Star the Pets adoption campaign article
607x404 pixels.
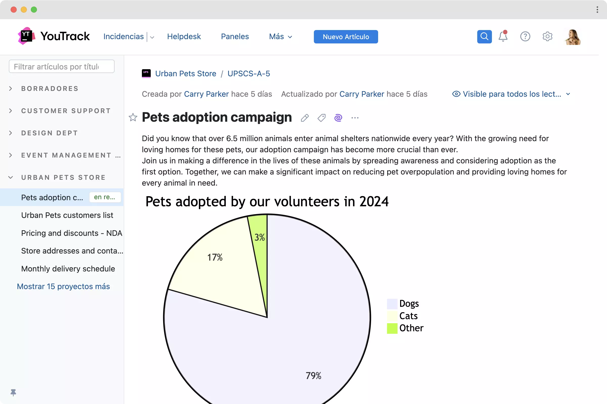pyautogui.click(x=133, y=117)
